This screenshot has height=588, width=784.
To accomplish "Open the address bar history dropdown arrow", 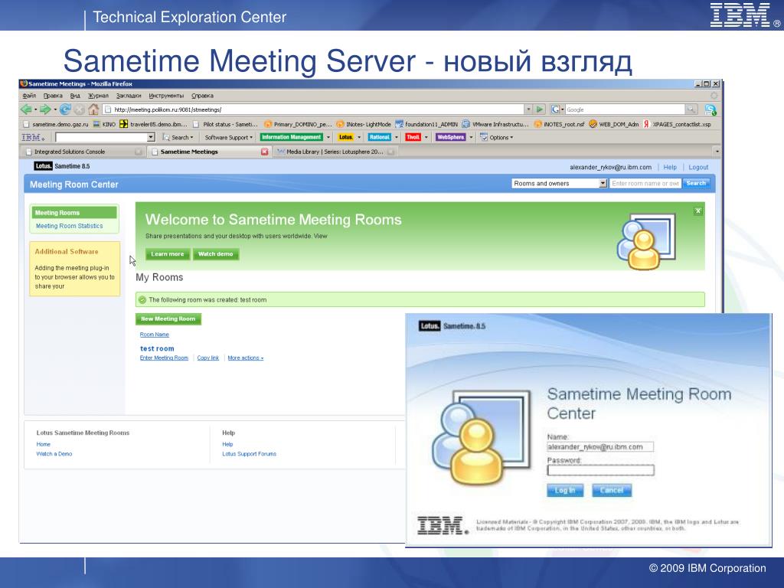I will point(528,109).
